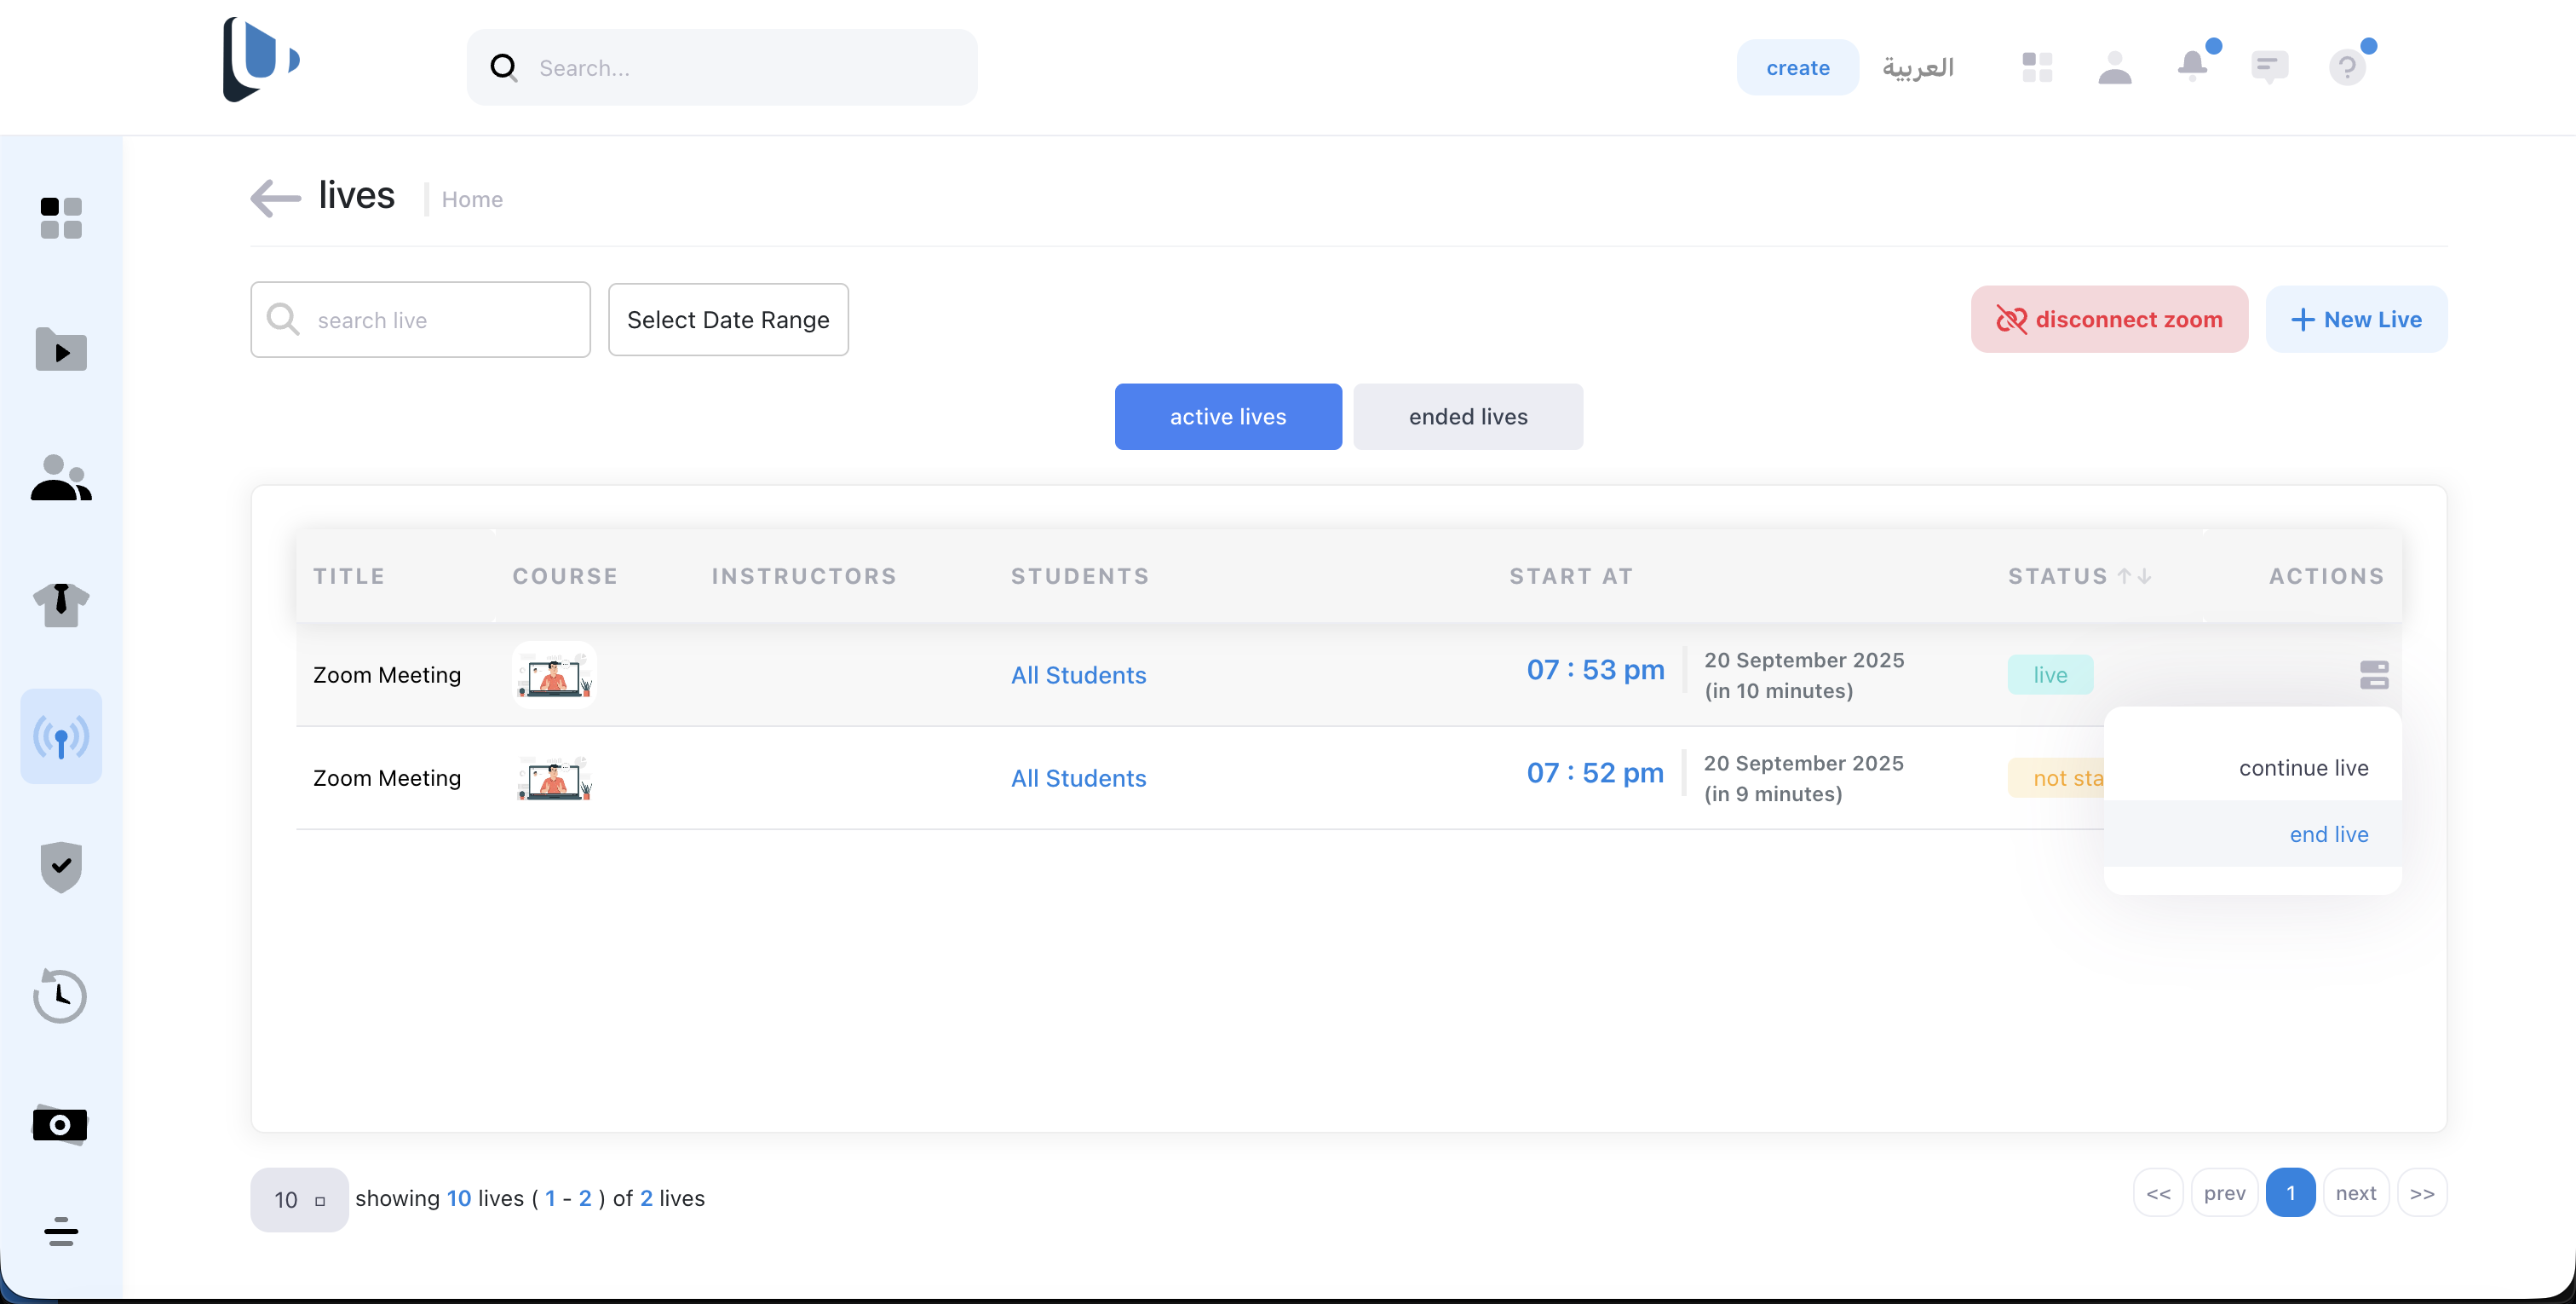Open the dashboard grid icon in sidebar
The image size is (2576, 1304).
click(61, 218)
